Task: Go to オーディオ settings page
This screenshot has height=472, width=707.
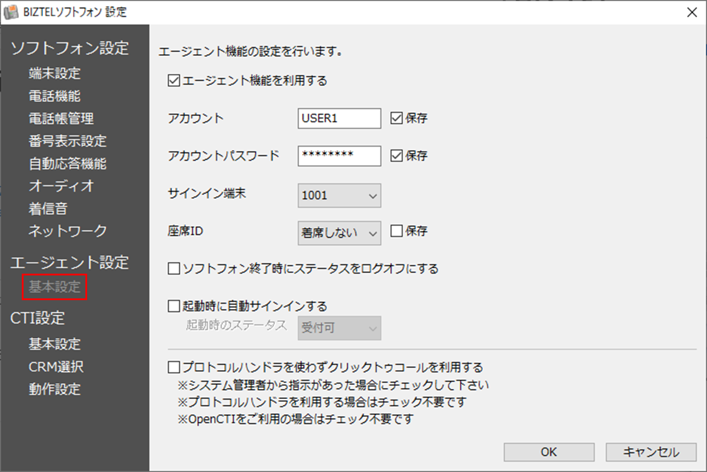Action: click(x=61, y=186)
